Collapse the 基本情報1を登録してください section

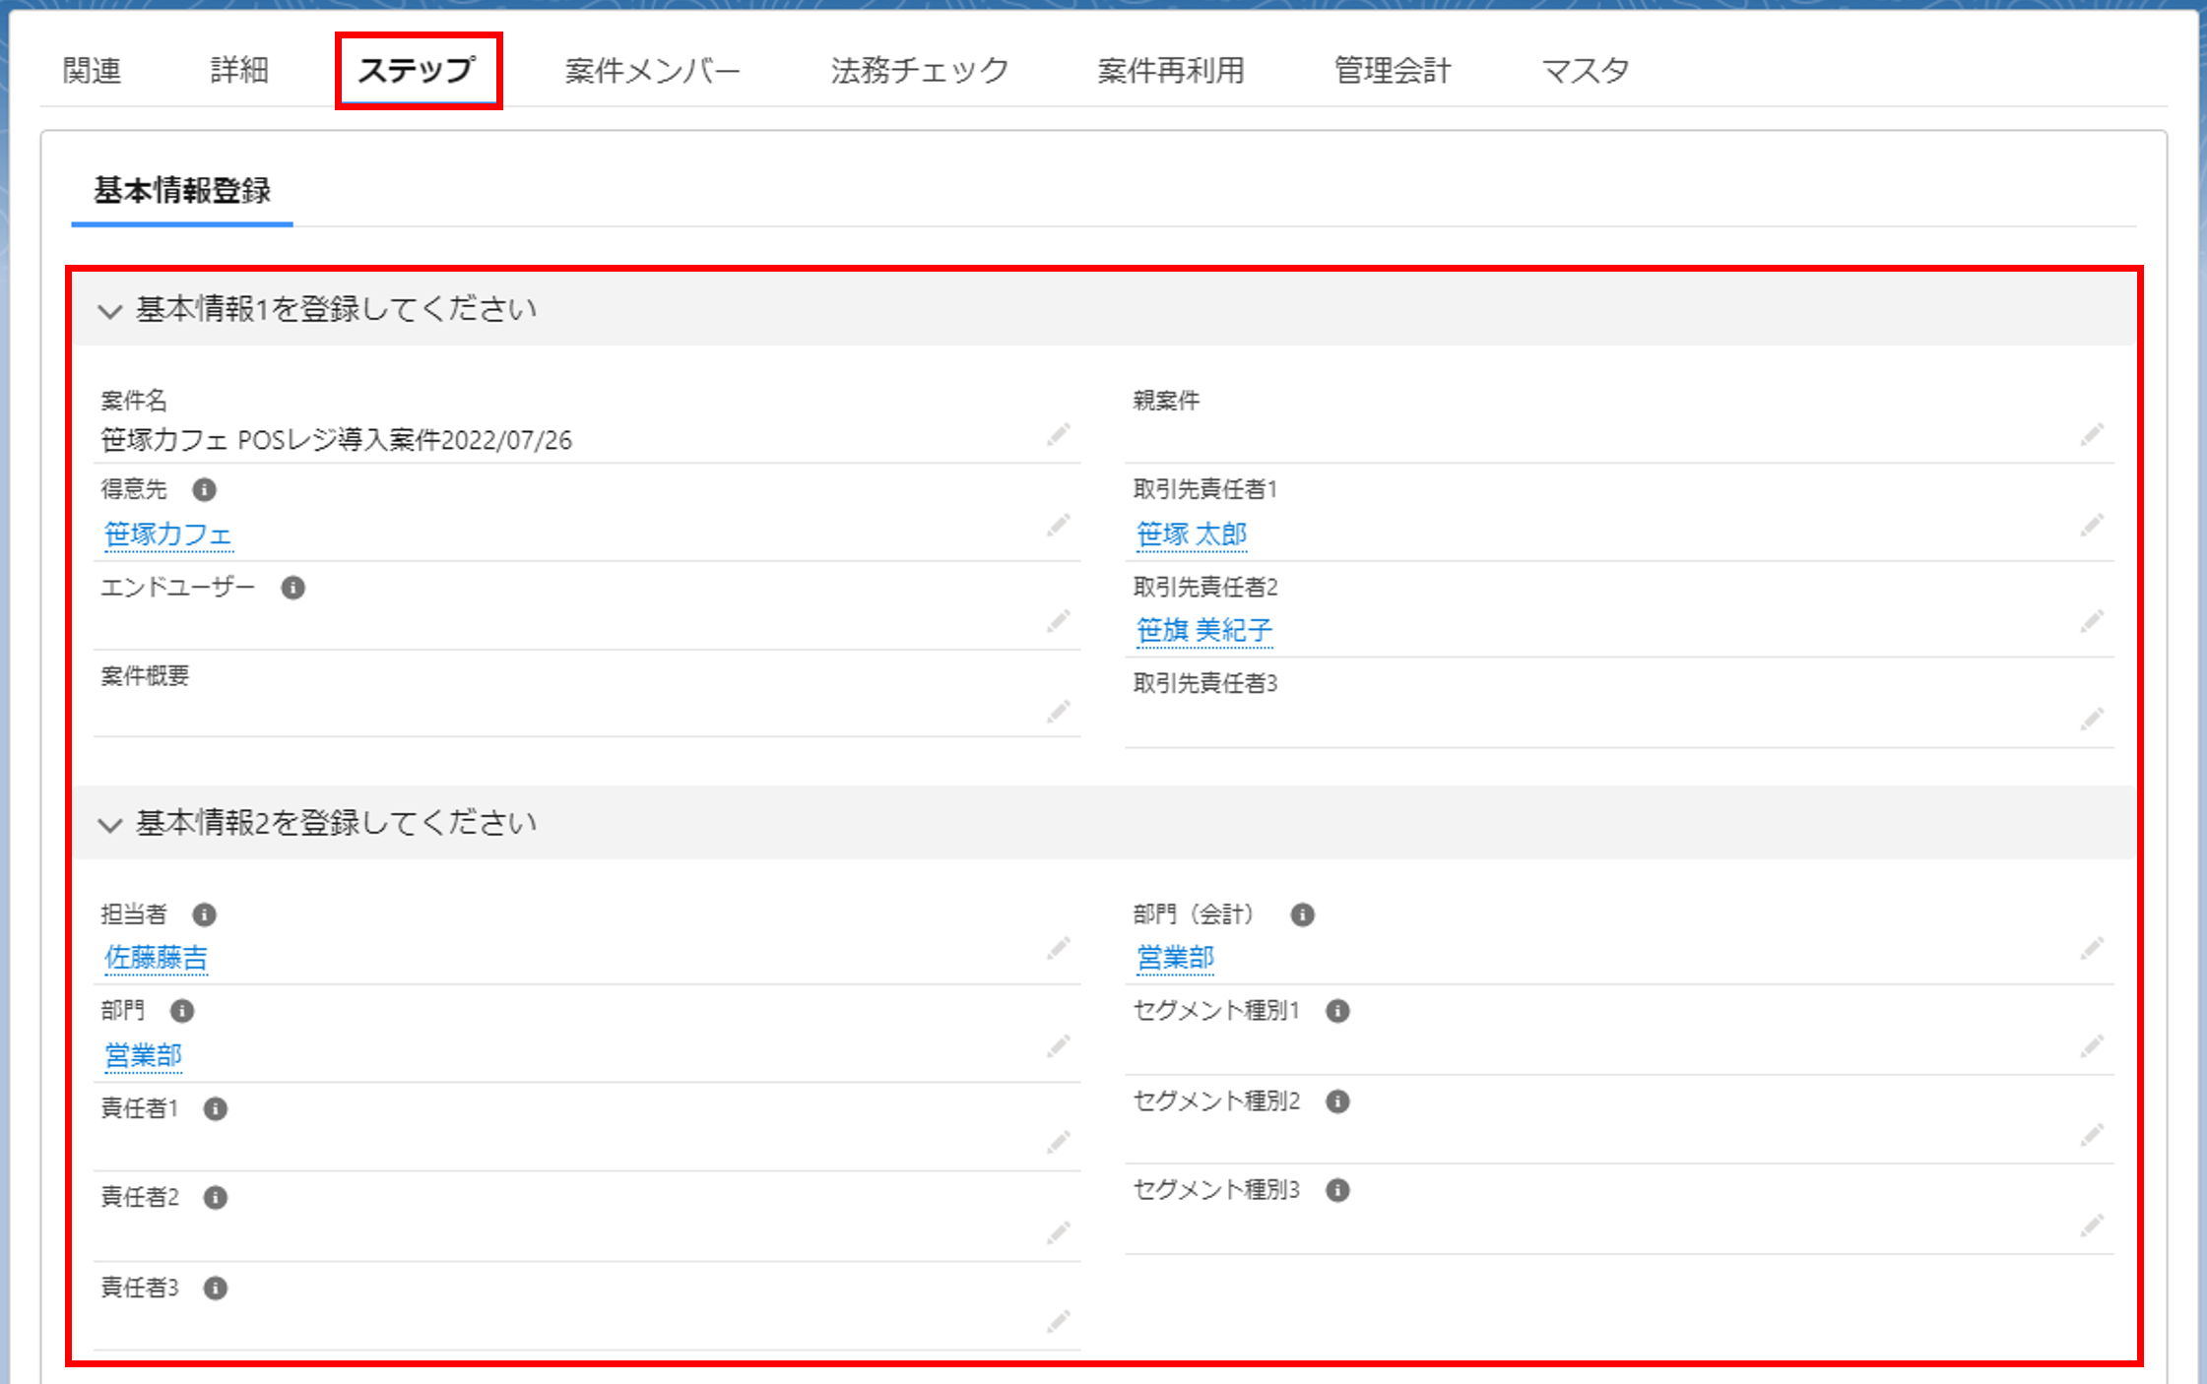110,311
